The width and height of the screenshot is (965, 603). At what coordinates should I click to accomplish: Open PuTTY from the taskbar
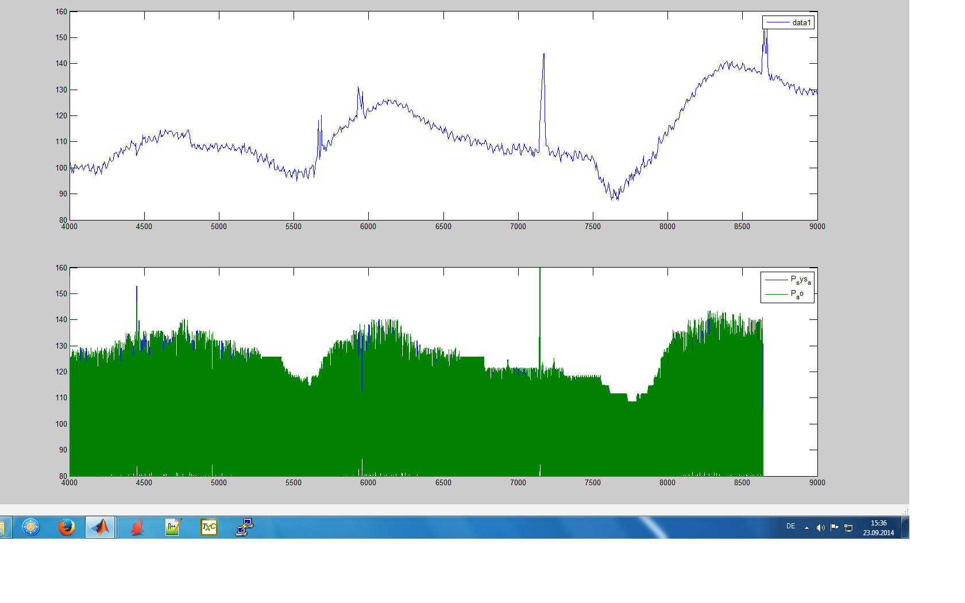pos(245,527)
